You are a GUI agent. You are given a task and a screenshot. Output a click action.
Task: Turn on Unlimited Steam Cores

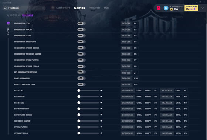81,48
